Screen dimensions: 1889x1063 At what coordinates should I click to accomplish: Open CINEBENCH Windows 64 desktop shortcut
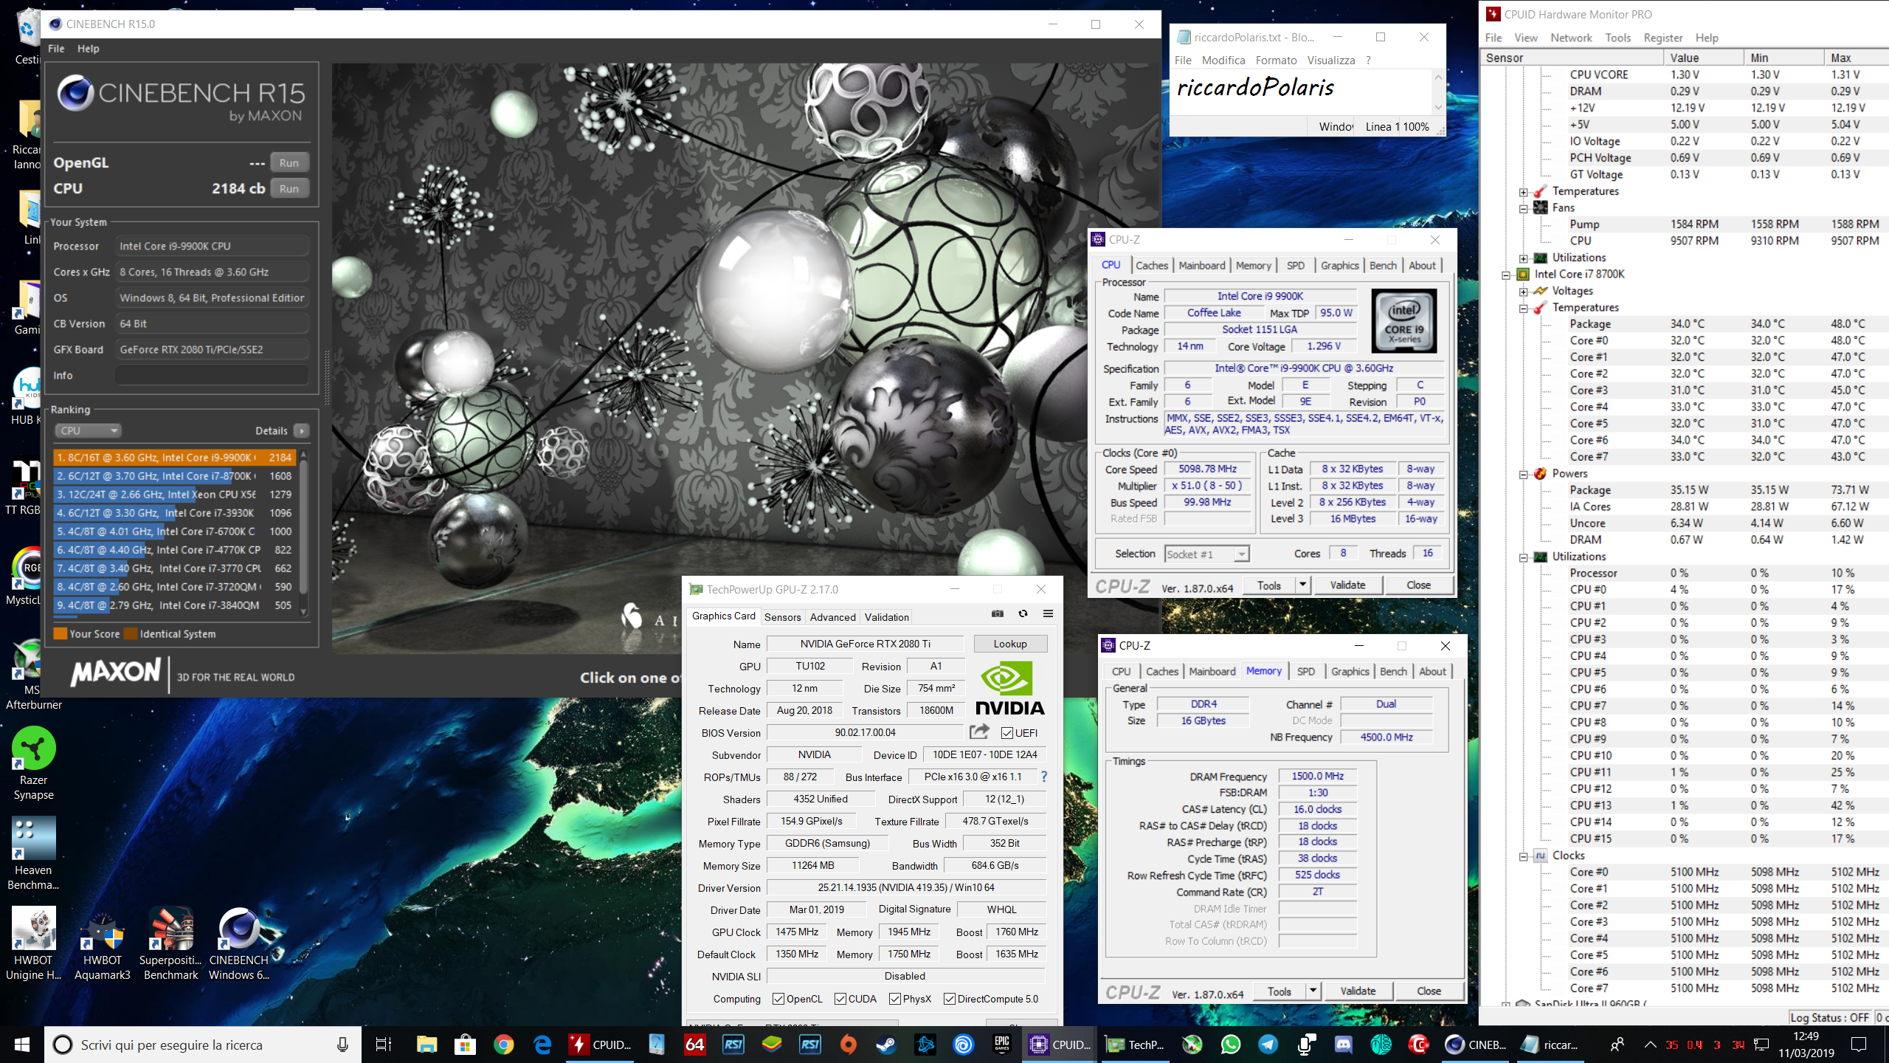[x=239, y=945]
